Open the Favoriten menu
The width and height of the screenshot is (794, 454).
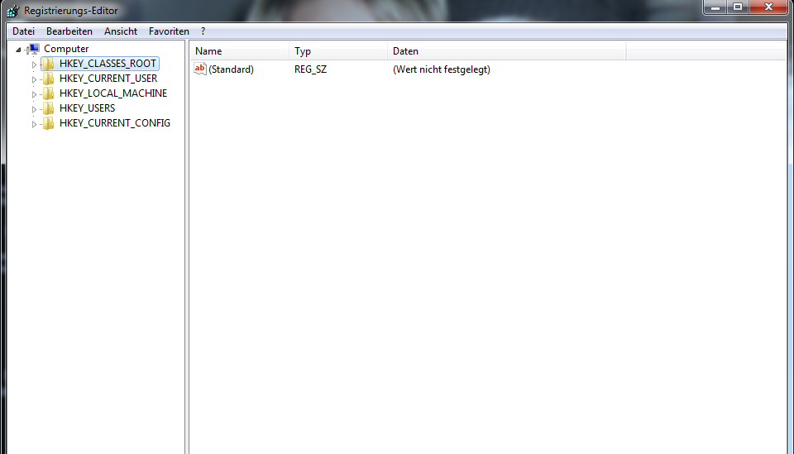[x=169, y=31]
